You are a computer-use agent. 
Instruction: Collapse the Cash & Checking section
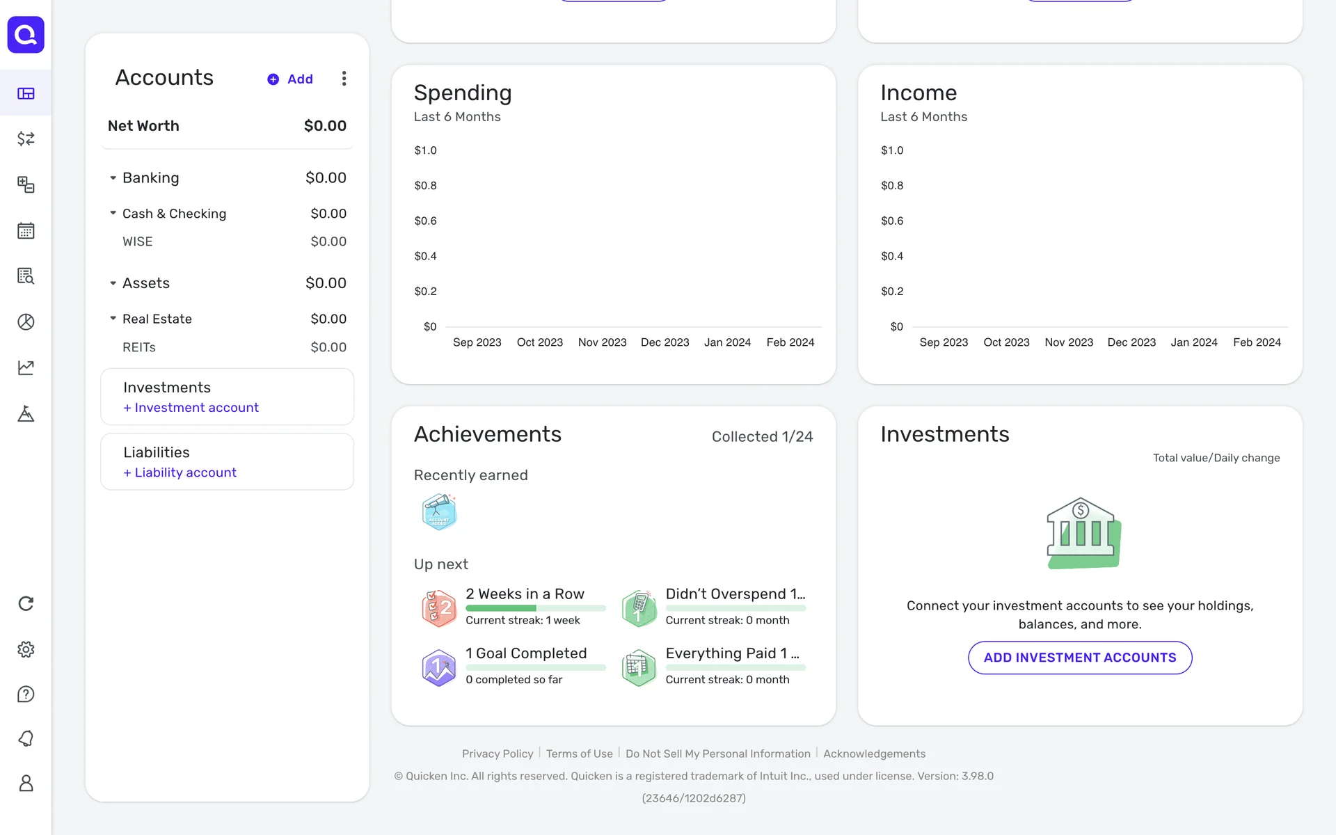pos(113,214)
